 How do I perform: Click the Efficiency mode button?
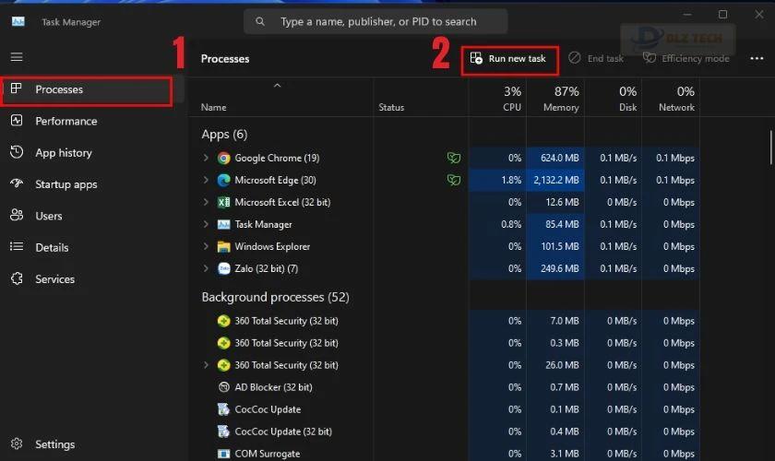686,58
